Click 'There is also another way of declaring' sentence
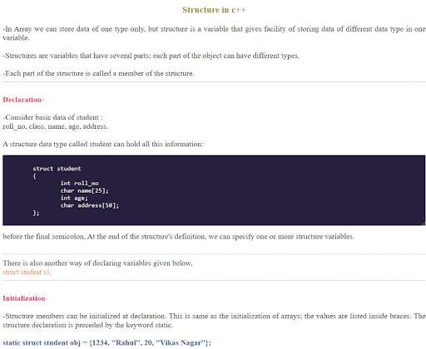The image size is (426, 349). click(97, 263)
